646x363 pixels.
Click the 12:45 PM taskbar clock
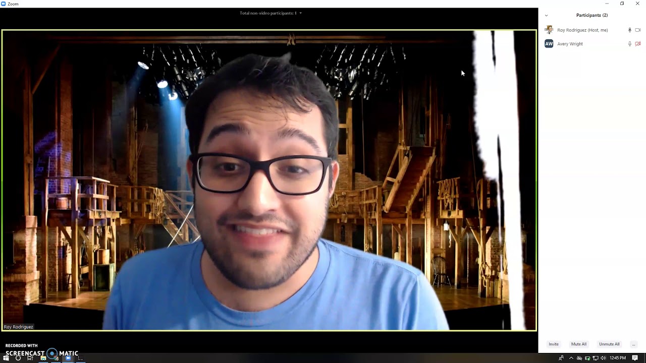[618, 358]
